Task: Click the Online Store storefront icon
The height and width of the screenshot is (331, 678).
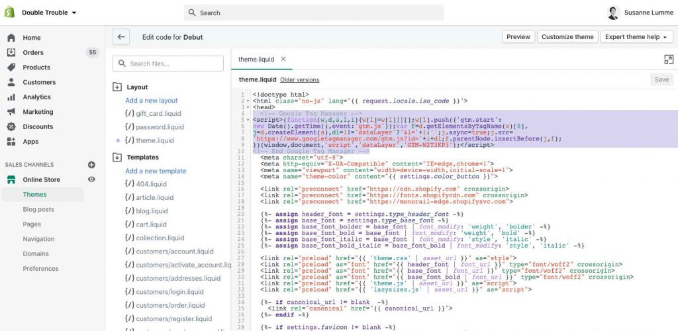Action: [x=11, y=180]
